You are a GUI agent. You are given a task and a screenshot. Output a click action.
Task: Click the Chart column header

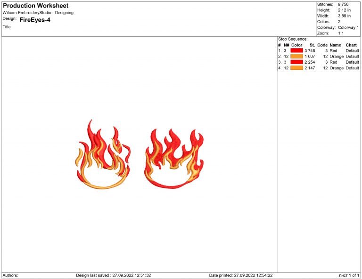click(352, 45)
